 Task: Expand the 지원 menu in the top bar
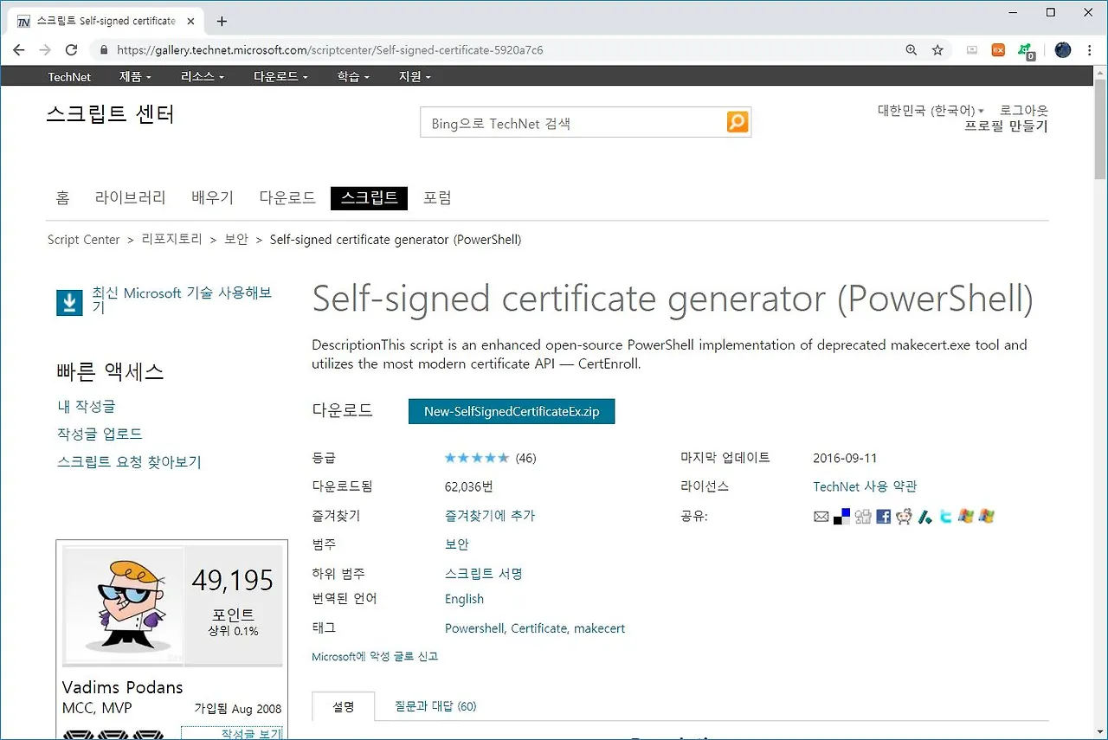pos(415,76)
